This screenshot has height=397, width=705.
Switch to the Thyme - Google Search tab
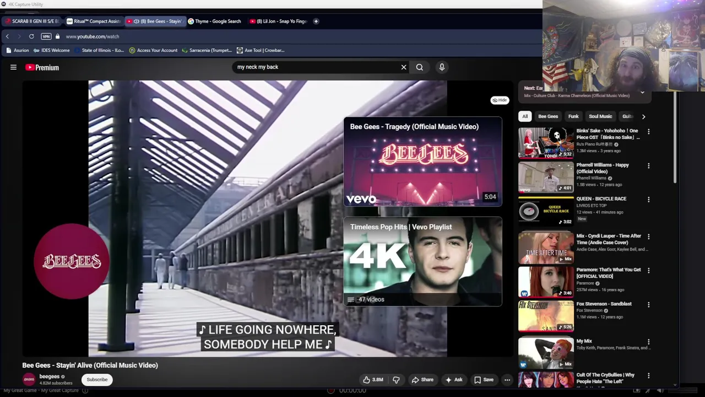[215, 22]
